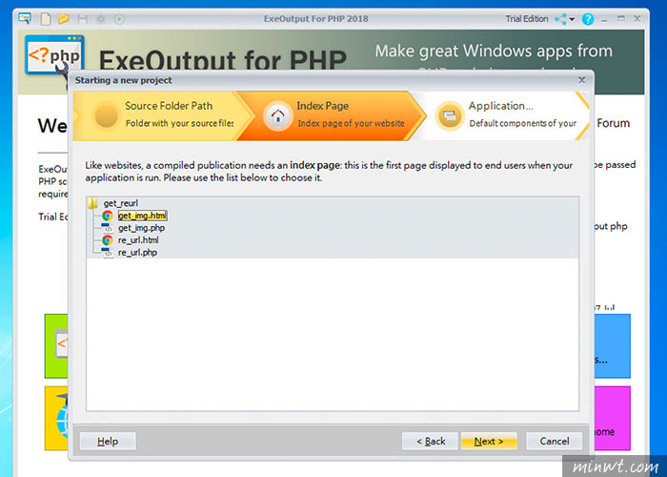Select the get_reurl folder in the tree
The width and height of the screenshot is (667, 477).
tap(121, 203)
